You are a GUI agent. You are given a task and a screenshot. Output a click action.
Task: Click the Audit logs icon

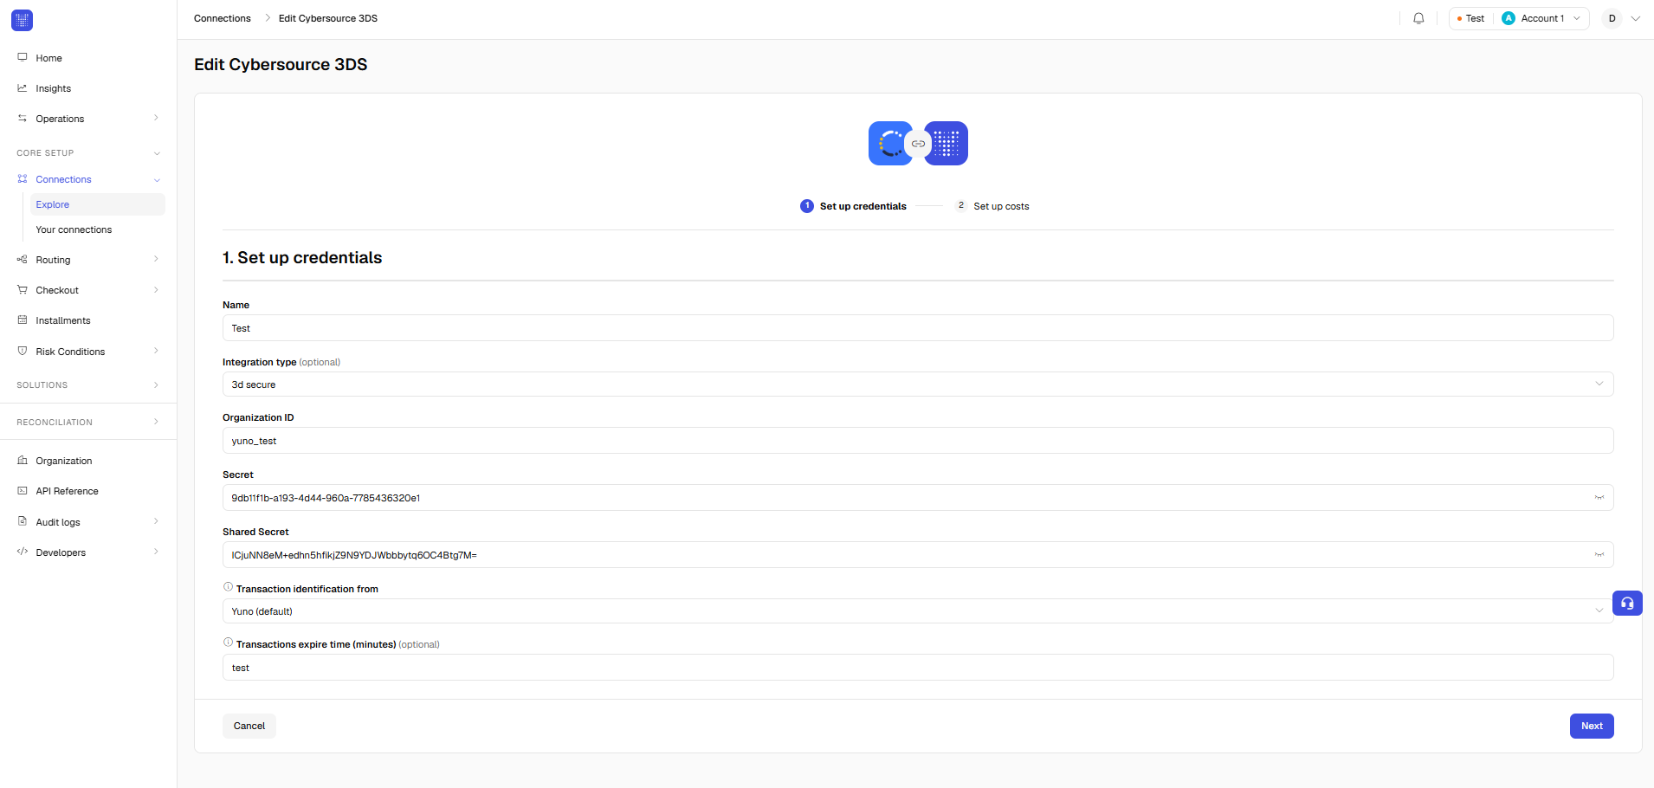click(23, 521)
